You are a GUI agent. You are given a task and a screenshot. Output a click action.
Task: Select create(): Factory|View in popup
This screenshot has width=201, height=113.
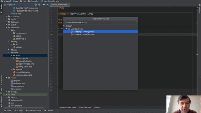pyautogui.click(x=100, y=35)
